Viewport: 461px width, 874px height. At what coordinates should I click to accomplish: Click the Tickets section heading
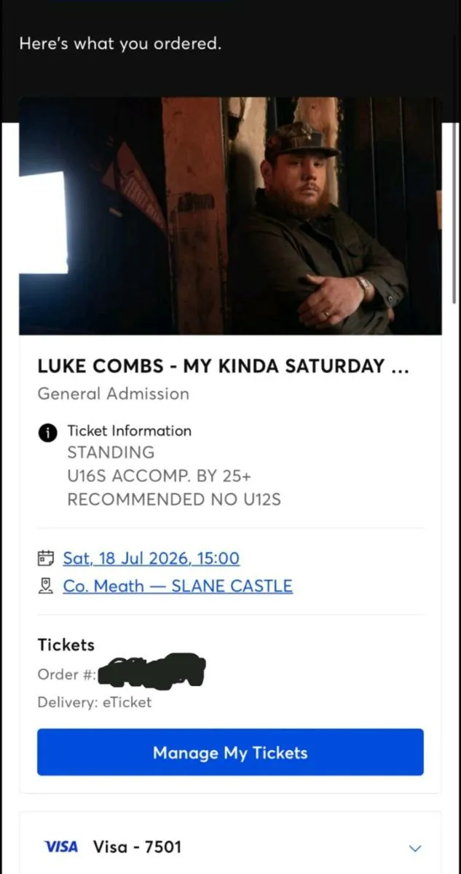click(66, 645)
